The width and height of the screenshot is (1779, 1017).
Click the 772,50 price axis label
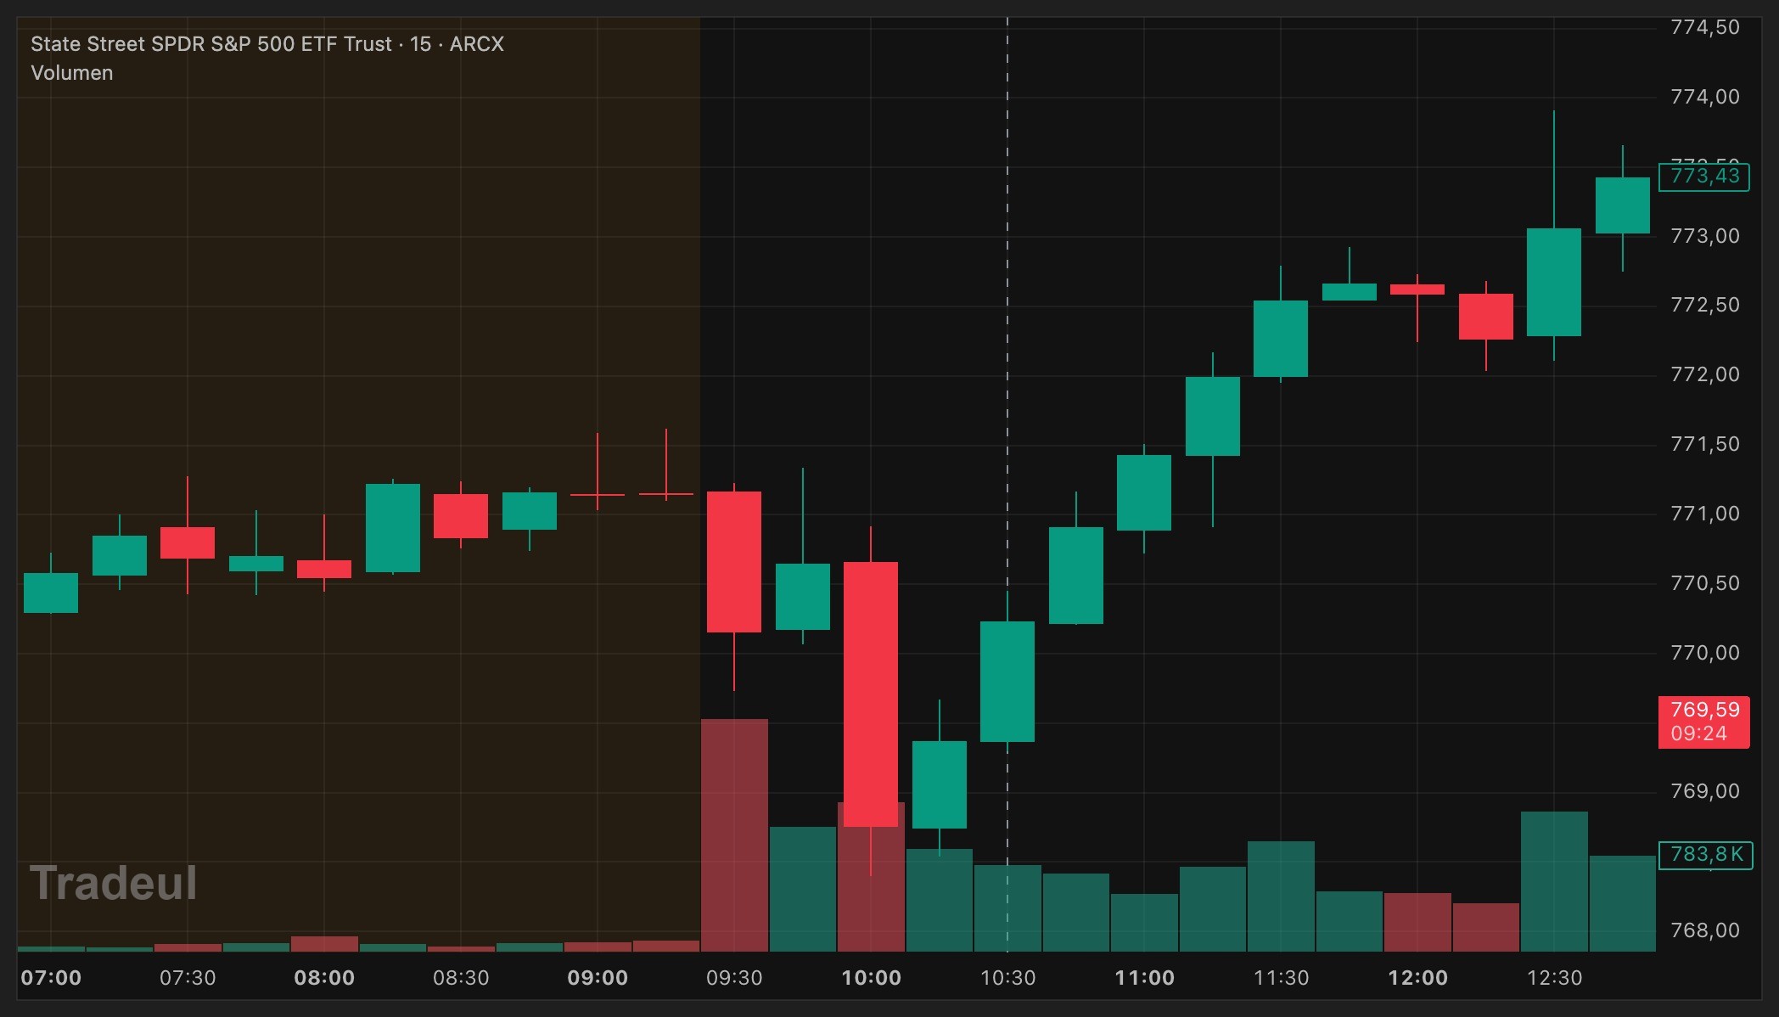1704,305
